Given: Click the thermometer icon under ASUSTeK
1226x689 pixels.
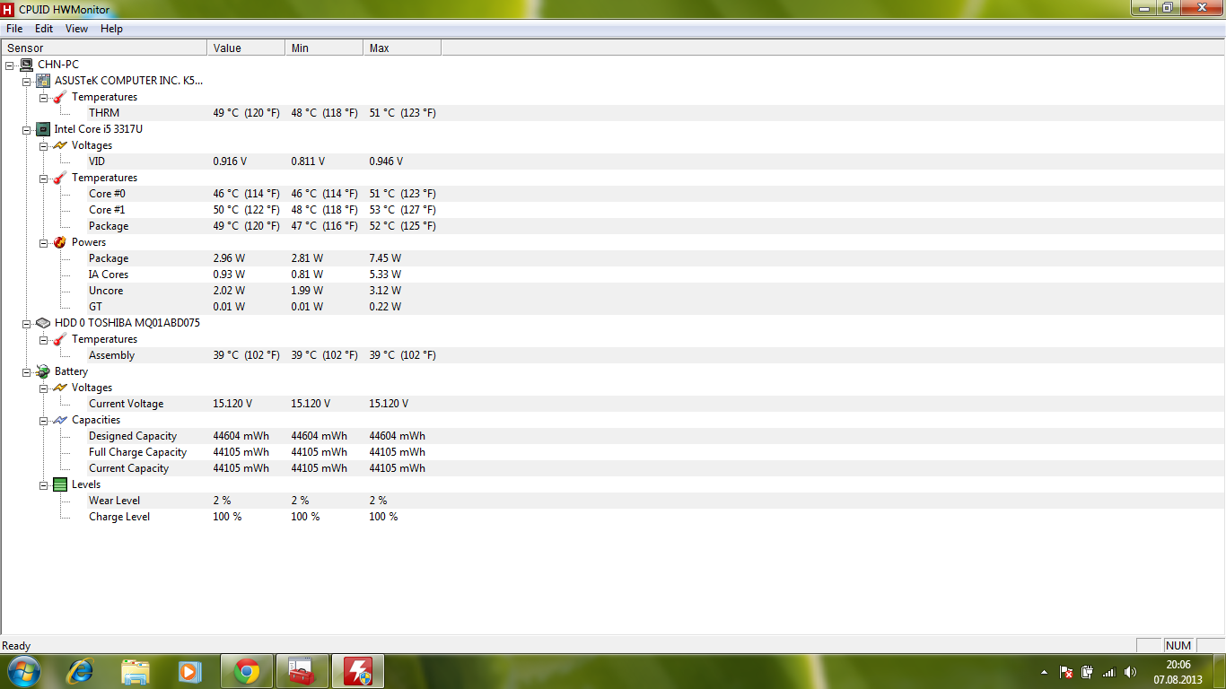Looking at the screenshot, I should click(60, 97).
